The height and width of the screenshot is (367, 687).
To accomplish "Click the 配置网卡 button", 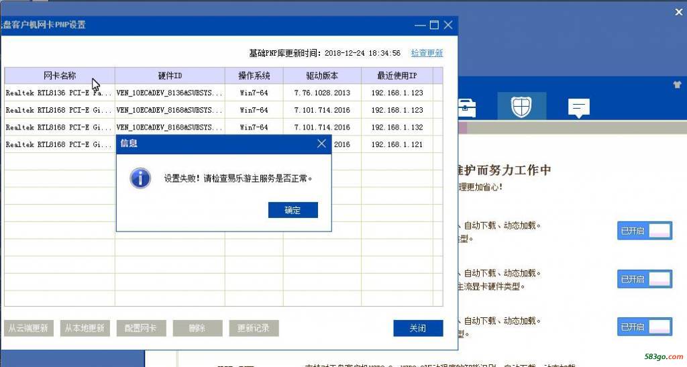I will point(141,328).
